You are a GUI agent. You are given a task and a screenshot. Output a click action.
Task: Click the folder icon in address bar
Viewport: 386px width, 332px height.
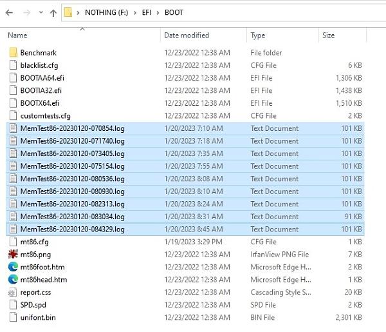tap(68, 12)
